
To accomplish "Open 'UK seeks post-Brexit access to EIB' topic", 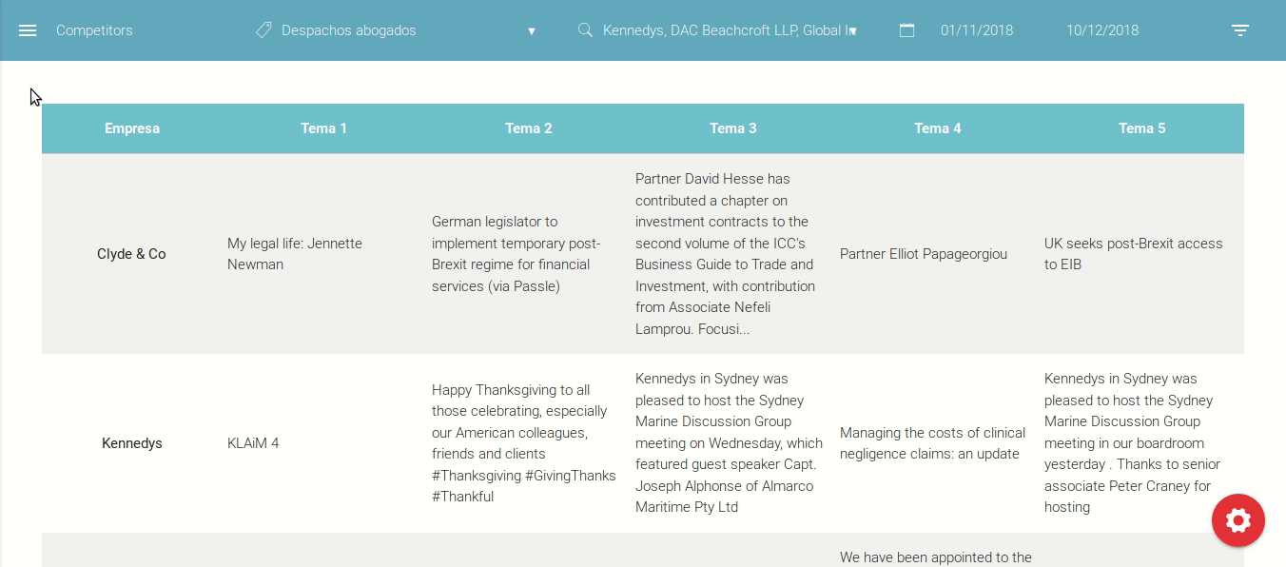I will (1134, 254).
